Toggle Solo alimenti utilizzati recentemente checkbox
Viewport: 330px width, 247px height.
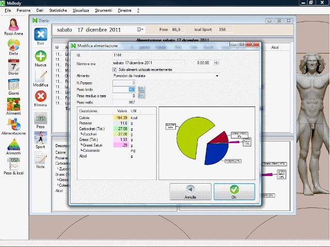114,69
